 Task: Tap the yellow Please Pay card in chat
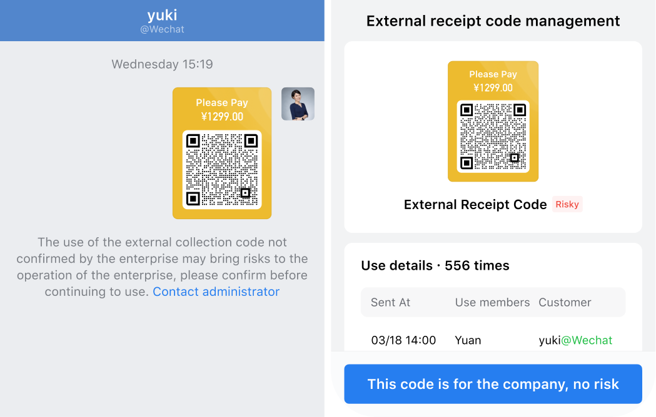click(x=222, y=153)
